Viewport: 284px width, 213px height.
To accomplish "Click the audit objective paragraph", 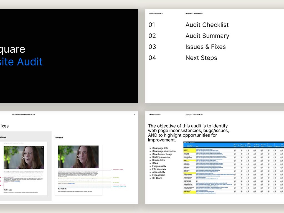I will (188, 133).
